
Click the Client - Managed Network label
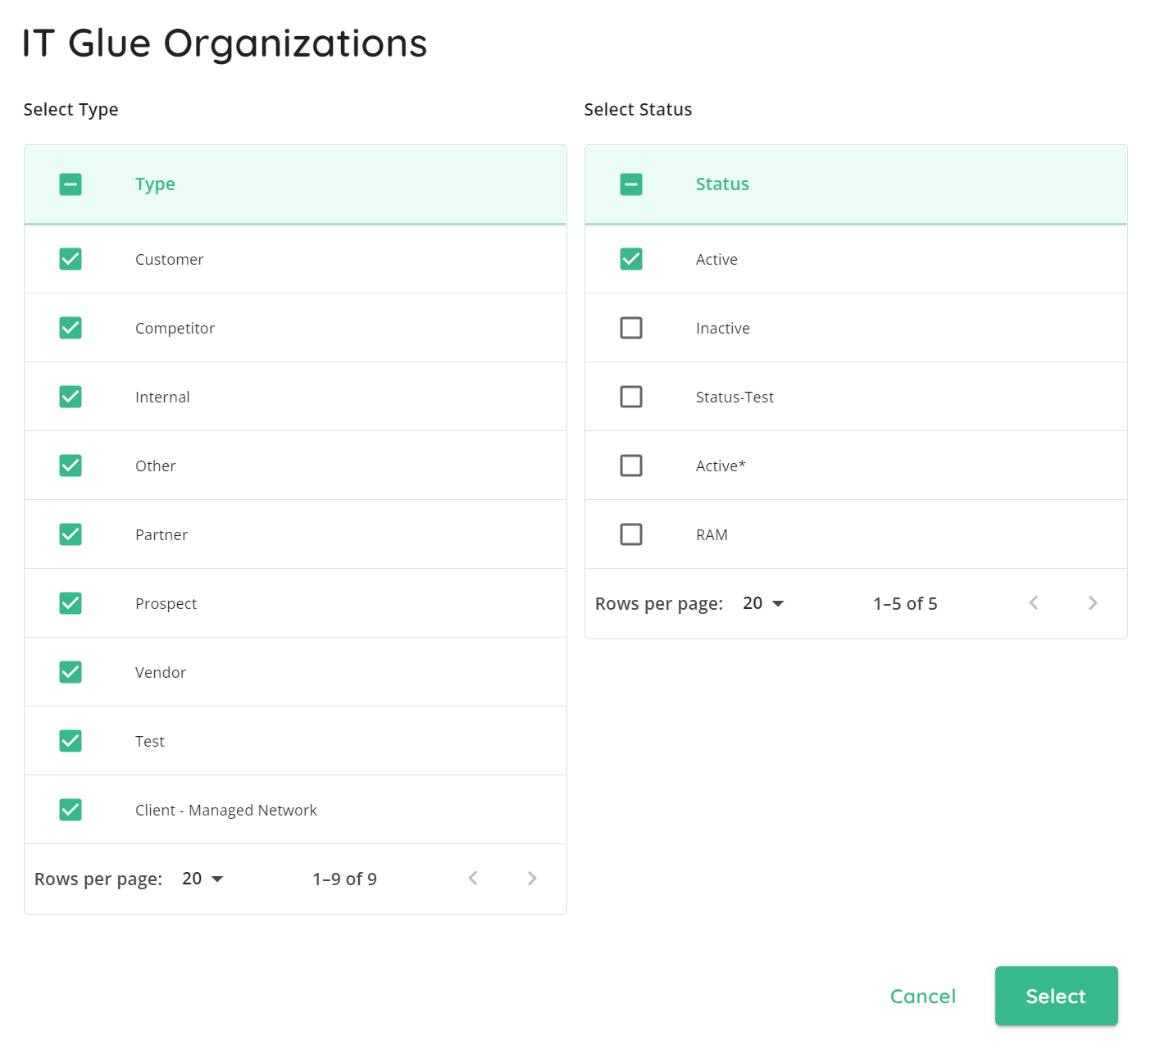point(226,810)
